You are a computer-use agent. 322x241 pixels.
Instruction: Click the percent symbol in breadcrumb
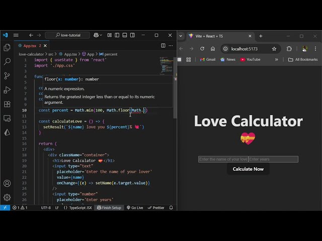pos(108,54)
